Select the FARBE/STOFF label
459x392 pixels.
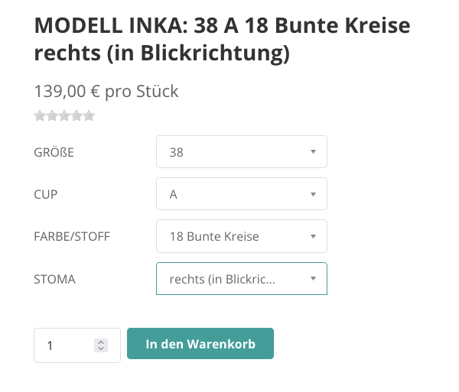72,236
